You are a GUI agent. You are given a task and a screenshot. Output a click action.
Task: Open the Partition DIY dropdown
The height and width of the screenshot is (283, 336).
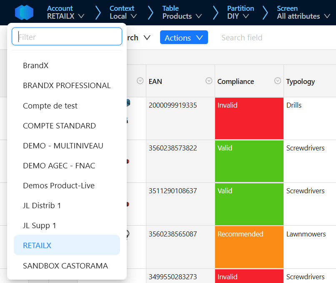pos(240,12)
